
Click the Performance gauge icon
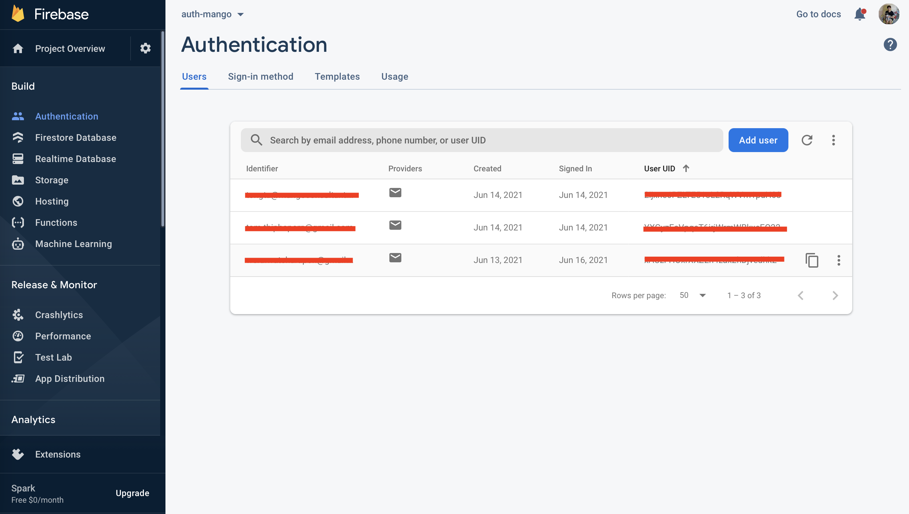18,336
